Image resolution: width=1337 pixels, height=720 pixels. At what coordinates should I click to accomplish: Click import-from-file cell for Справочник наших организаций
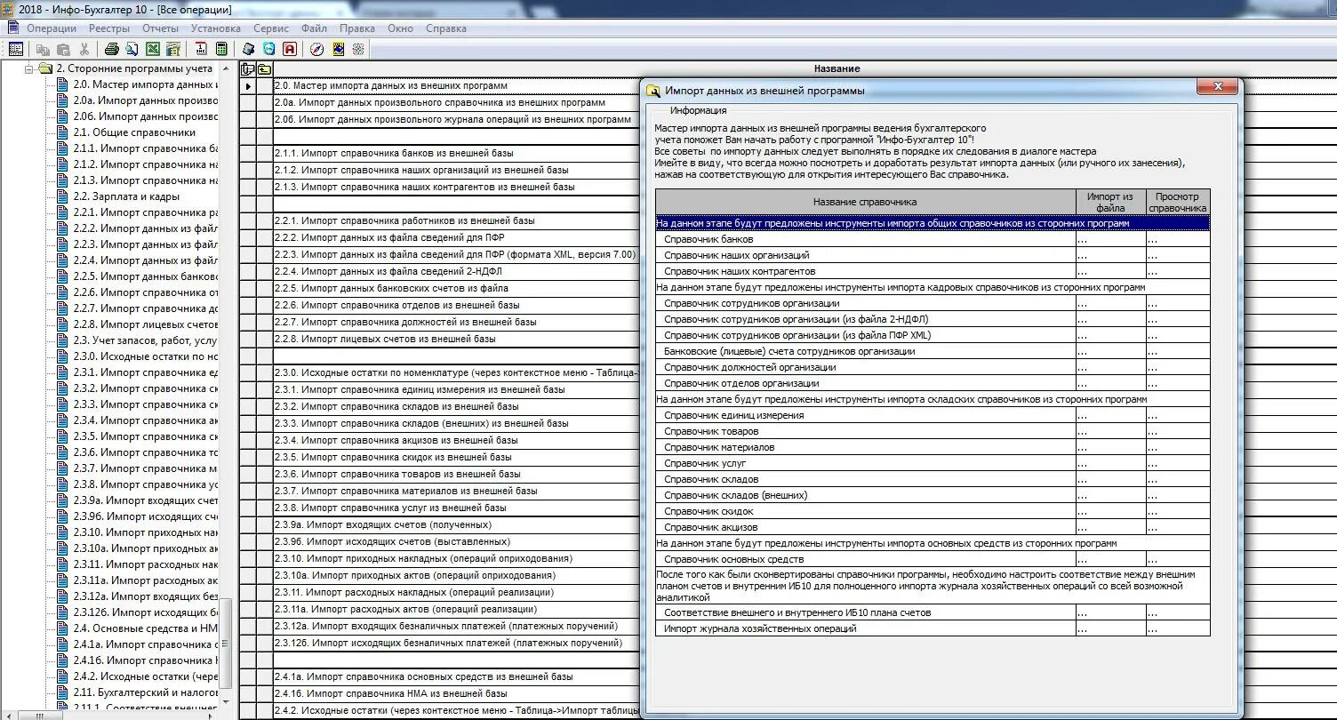(1110, 255)
